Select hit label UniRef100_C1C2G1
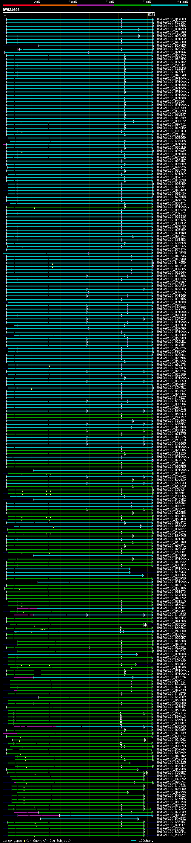Viewport: 191px width, 843px height. click(x=171, y=463)
